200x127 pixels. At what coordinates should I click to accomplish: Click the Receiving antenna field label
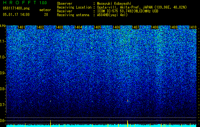tap(73, 15)
